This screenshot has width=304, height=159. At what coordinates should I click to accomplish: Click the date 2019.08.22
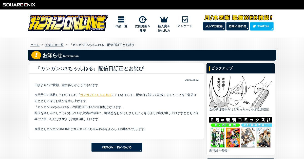(192, 80)
